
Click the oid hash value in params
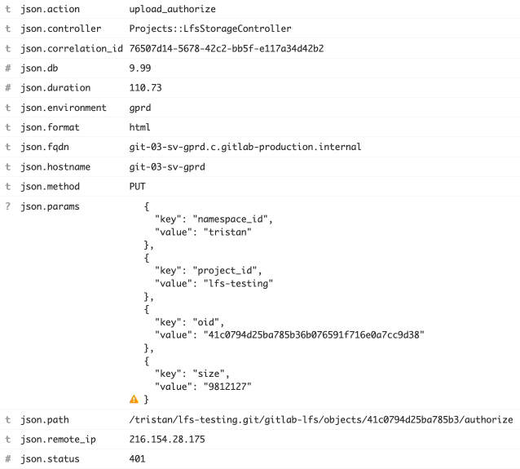[x=314, y=334]
